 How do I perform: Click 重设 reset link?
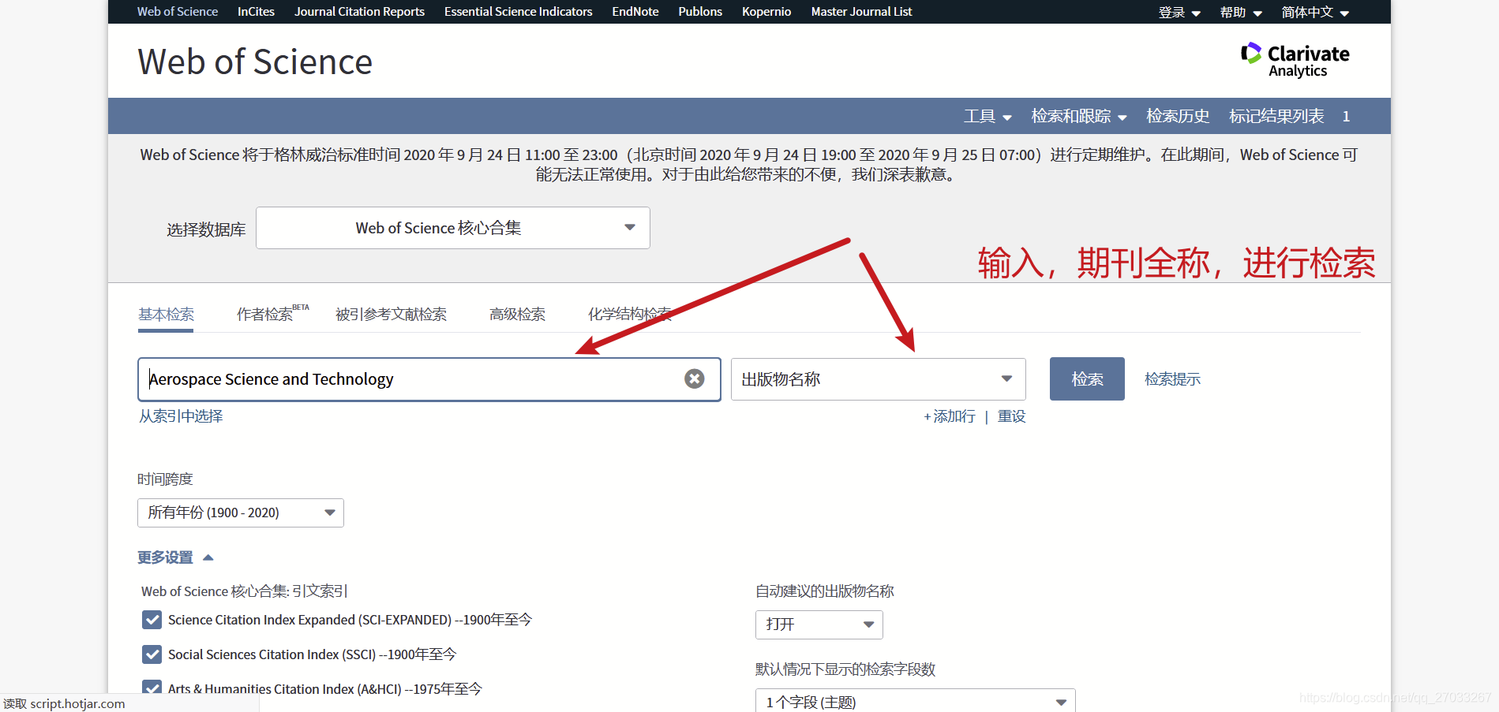click(x=1011, y=416)
